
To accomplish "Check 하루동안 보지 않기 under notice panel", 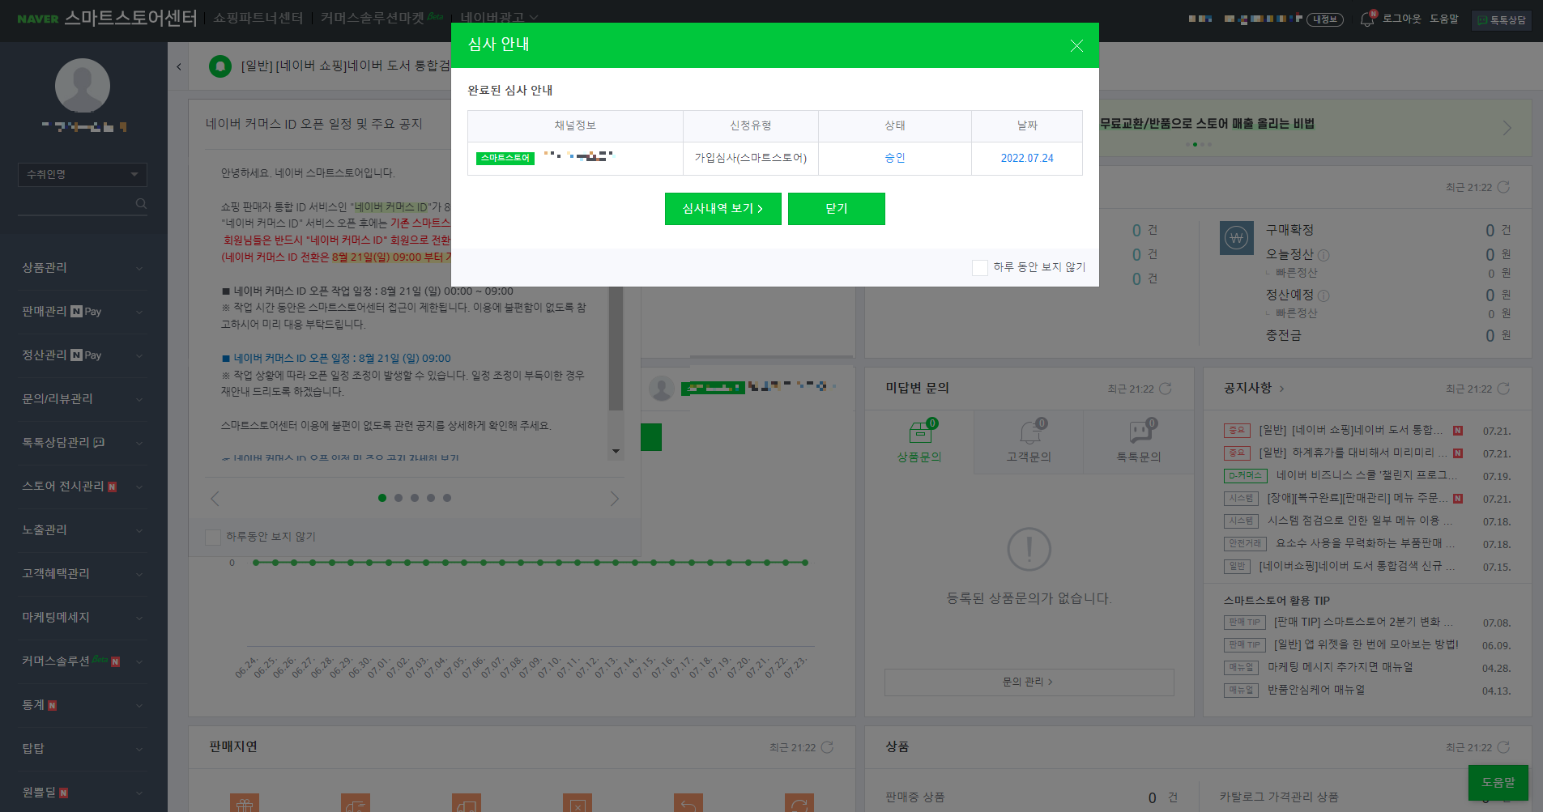I will (213, 537).
